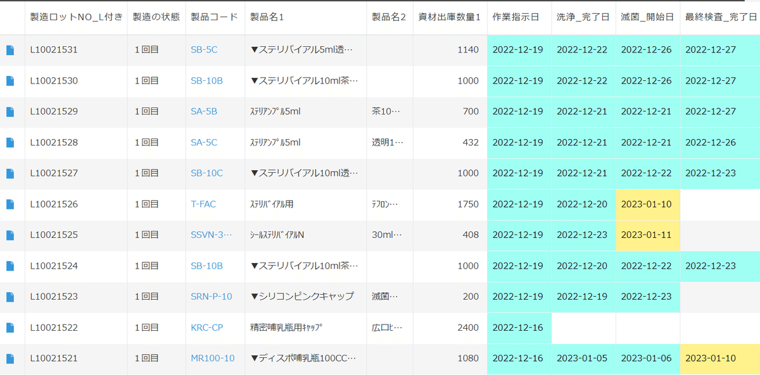
Task: Open SB-10B link in row L10021524
Action: pos(207,266)
